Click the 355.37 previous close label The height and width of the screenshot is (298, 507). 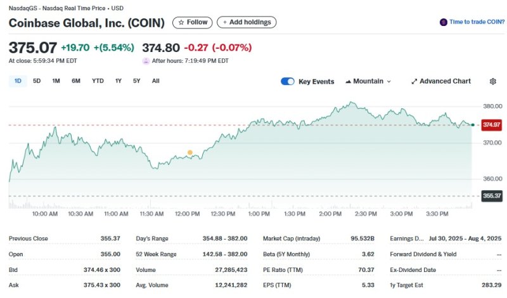click(x=492, y=197)
